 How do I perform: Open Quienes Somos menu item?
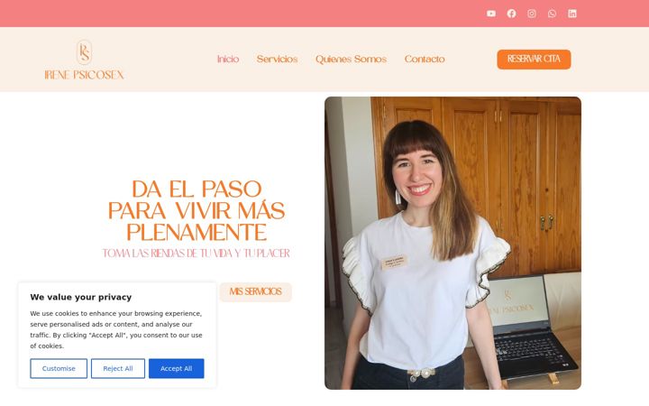point(351,60)
